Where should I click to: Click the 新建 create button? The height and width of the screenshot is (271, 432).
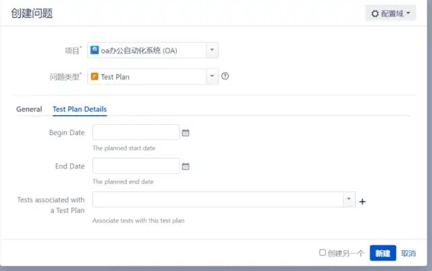(x=383, y=253)
